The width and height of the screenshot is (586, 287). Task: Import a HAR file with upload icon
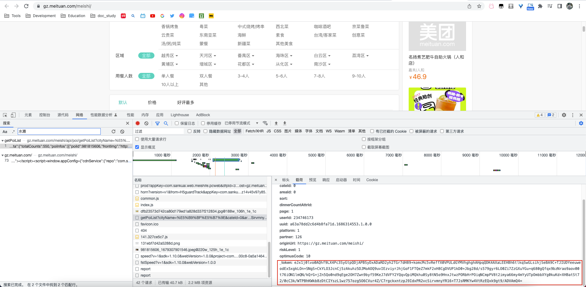click(x=276, y=123)
